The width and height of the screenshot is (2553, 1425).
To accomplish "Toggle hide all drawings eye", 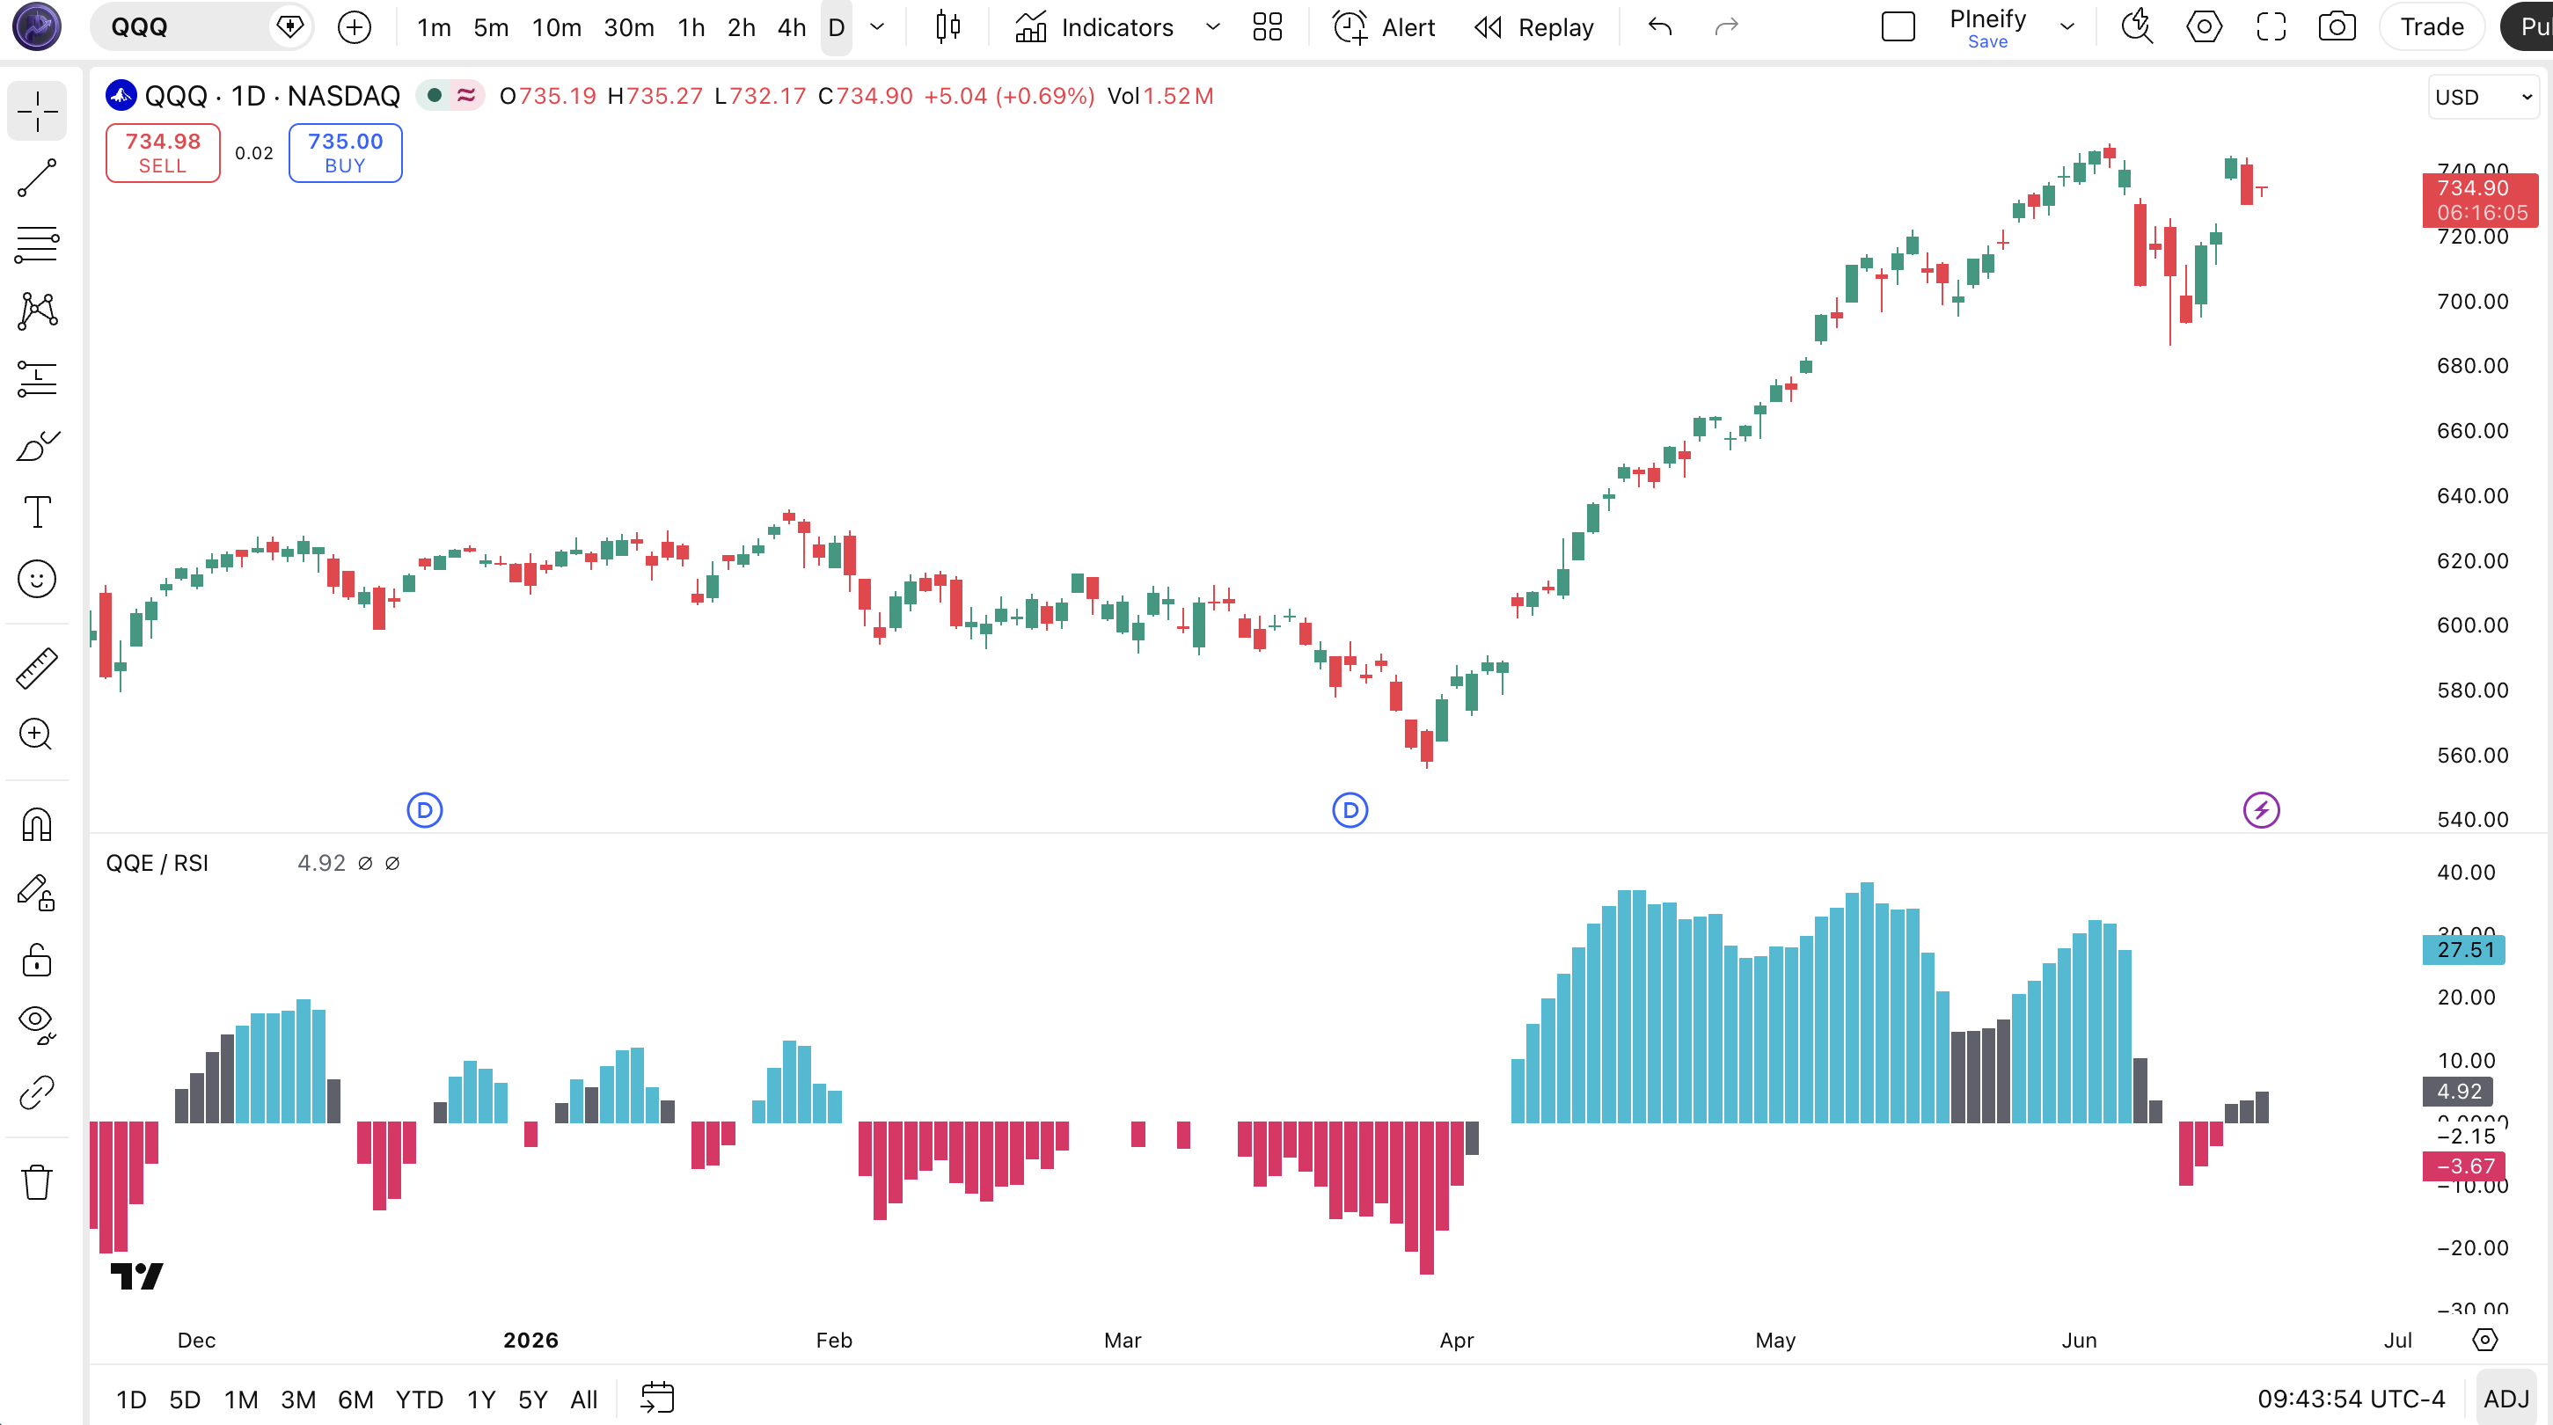I will [37, 1025].
